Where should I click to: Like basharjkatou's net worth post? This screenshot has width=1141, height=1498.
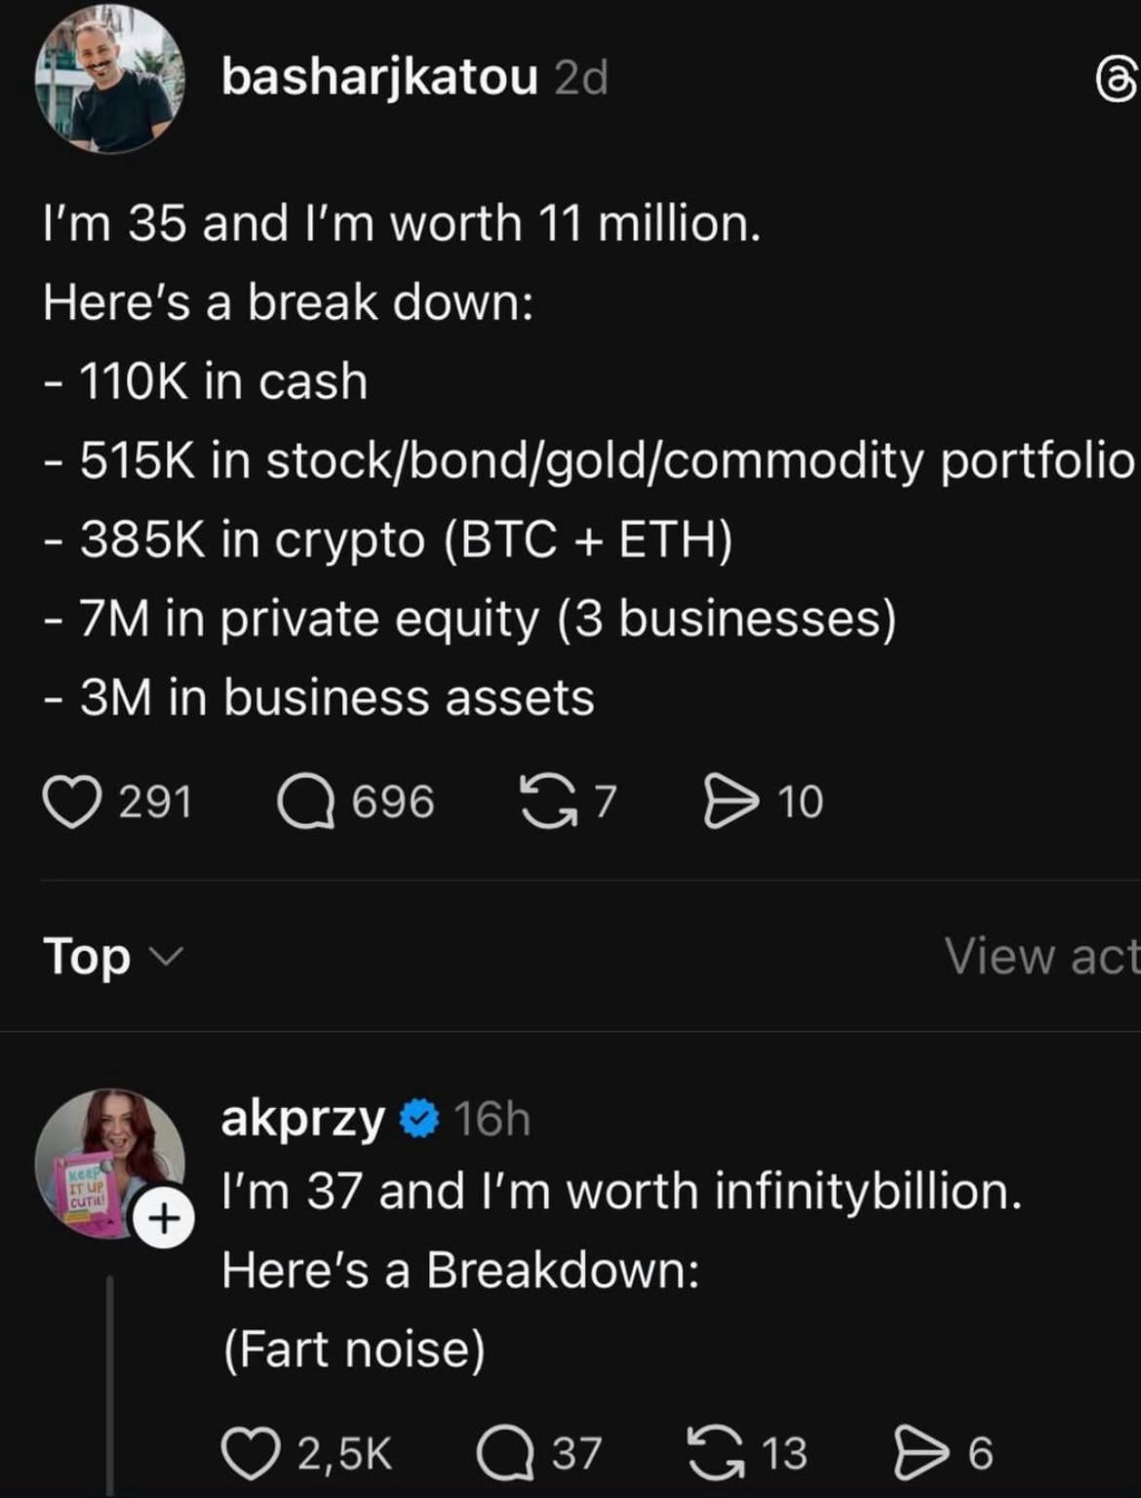tap(72, 802)
